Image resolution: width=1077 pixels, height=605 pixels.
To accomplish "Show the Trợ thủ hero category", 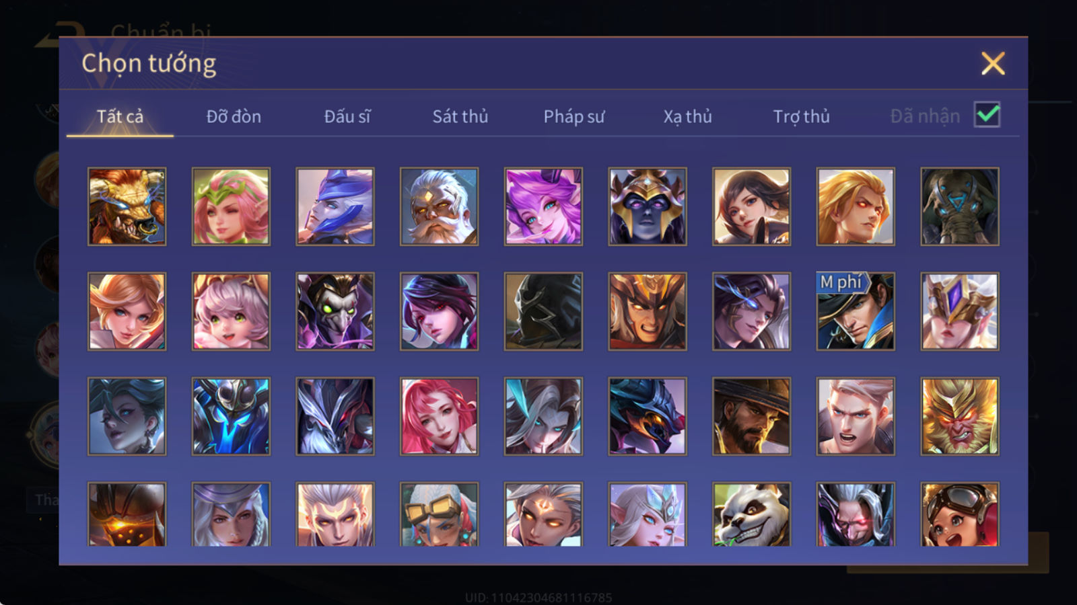I will coord(801,116).
